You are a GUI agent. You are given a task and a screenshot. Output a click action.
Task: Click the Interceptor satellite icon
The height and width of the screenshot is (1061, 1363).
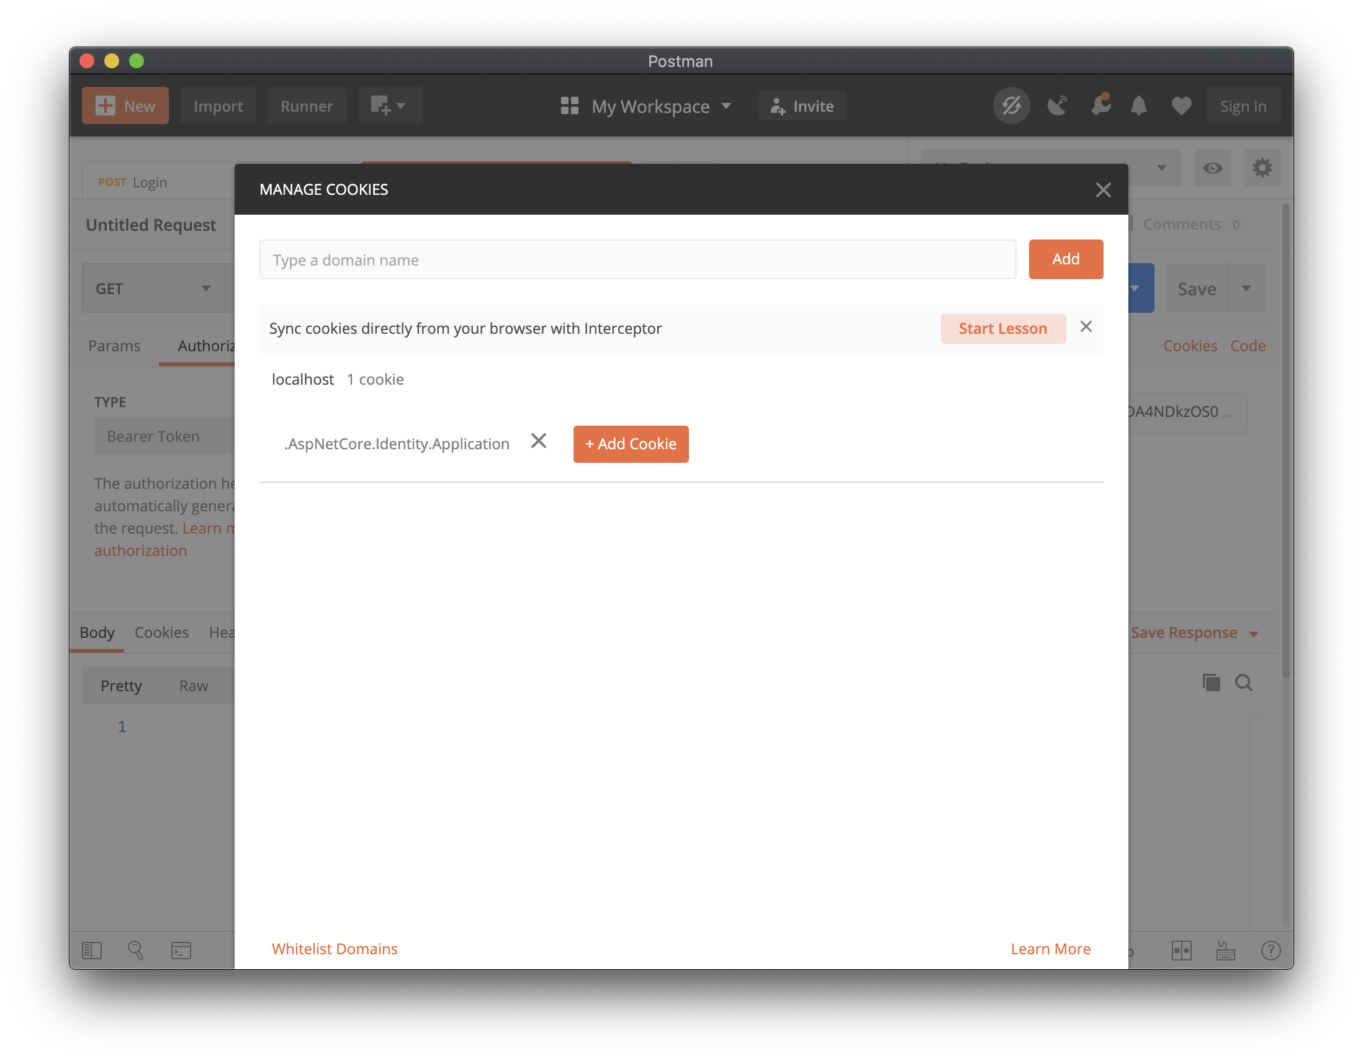click(x=1058, y=105)
